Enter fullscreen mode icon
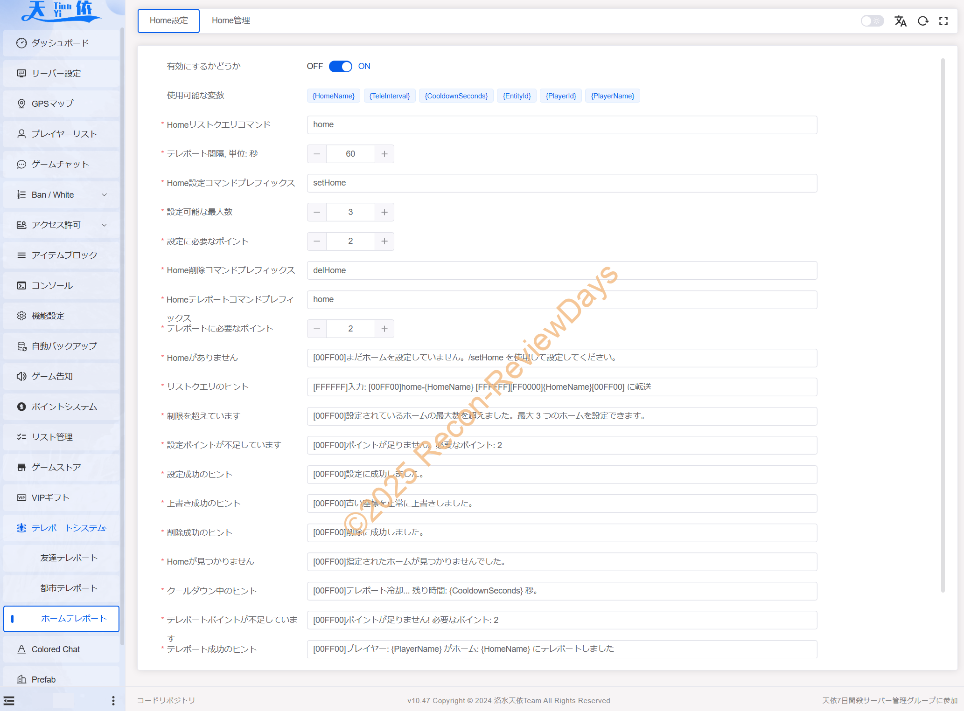The width and height of the screenshot is (964, 711). point(943,21)
